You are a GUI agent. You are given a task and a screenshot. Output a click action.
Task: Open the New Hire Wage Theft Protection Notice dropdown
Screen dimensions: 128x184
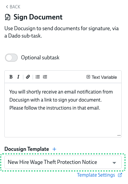(63, 162)
